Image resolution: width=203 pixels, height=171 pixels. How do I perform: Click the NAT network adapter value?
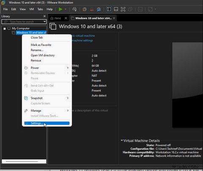pos(94,76)
